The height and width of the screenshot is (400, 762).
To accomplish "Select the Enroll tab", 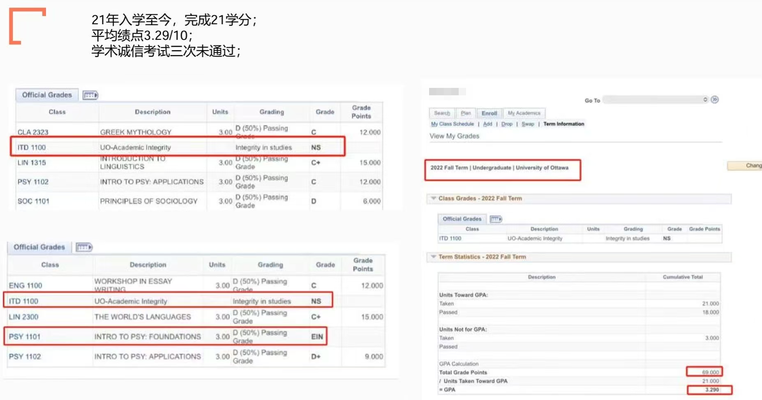I will 489,113.
